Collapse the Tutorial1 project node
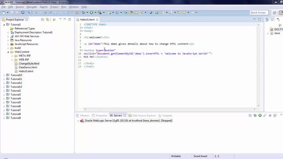The width and height of the screenshot is (283, 159). pyautogui.click(x=4, y=25)
